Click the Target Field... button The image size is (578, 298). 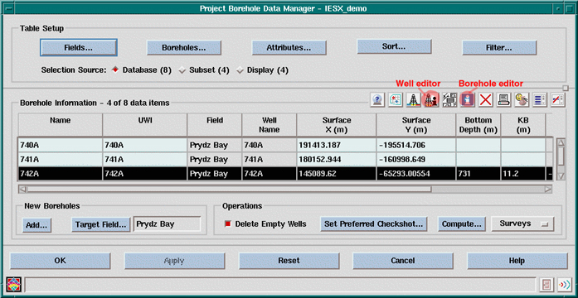tap(101, 224)
